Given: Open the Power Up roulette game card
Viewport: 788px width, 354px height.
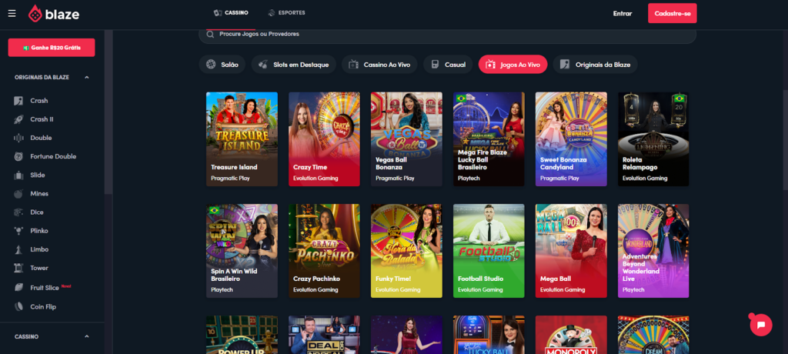Looking at the screenshot, I should click(242, 335).
